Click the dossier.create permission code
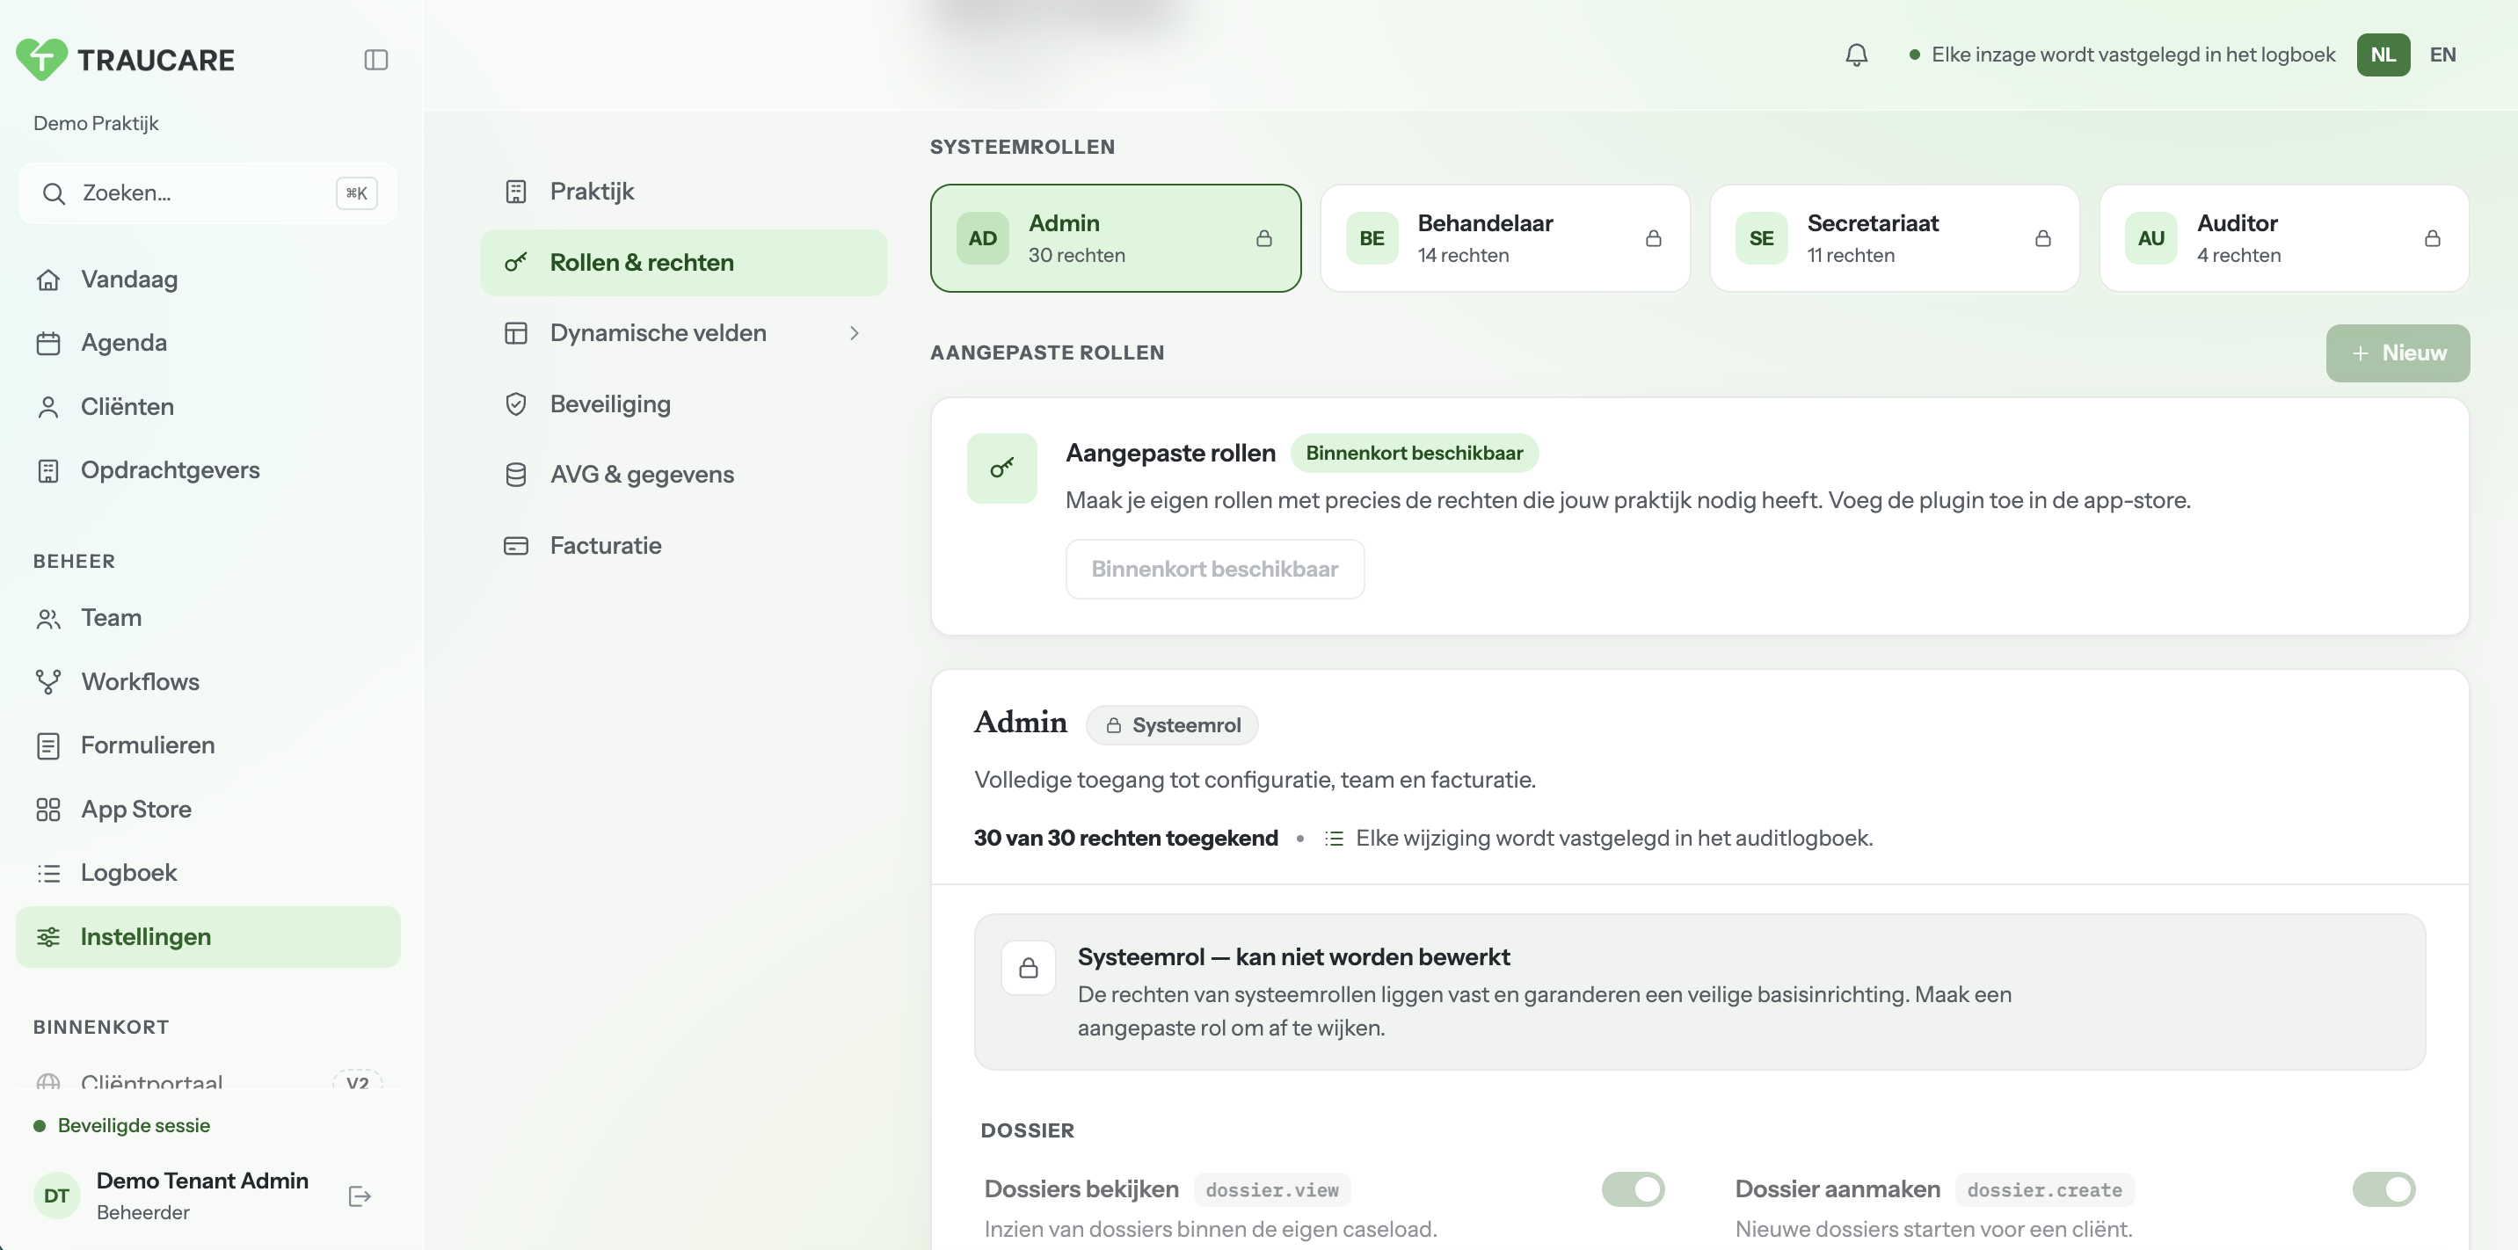The image size is (2518, 1250). coord(2044,1189)
